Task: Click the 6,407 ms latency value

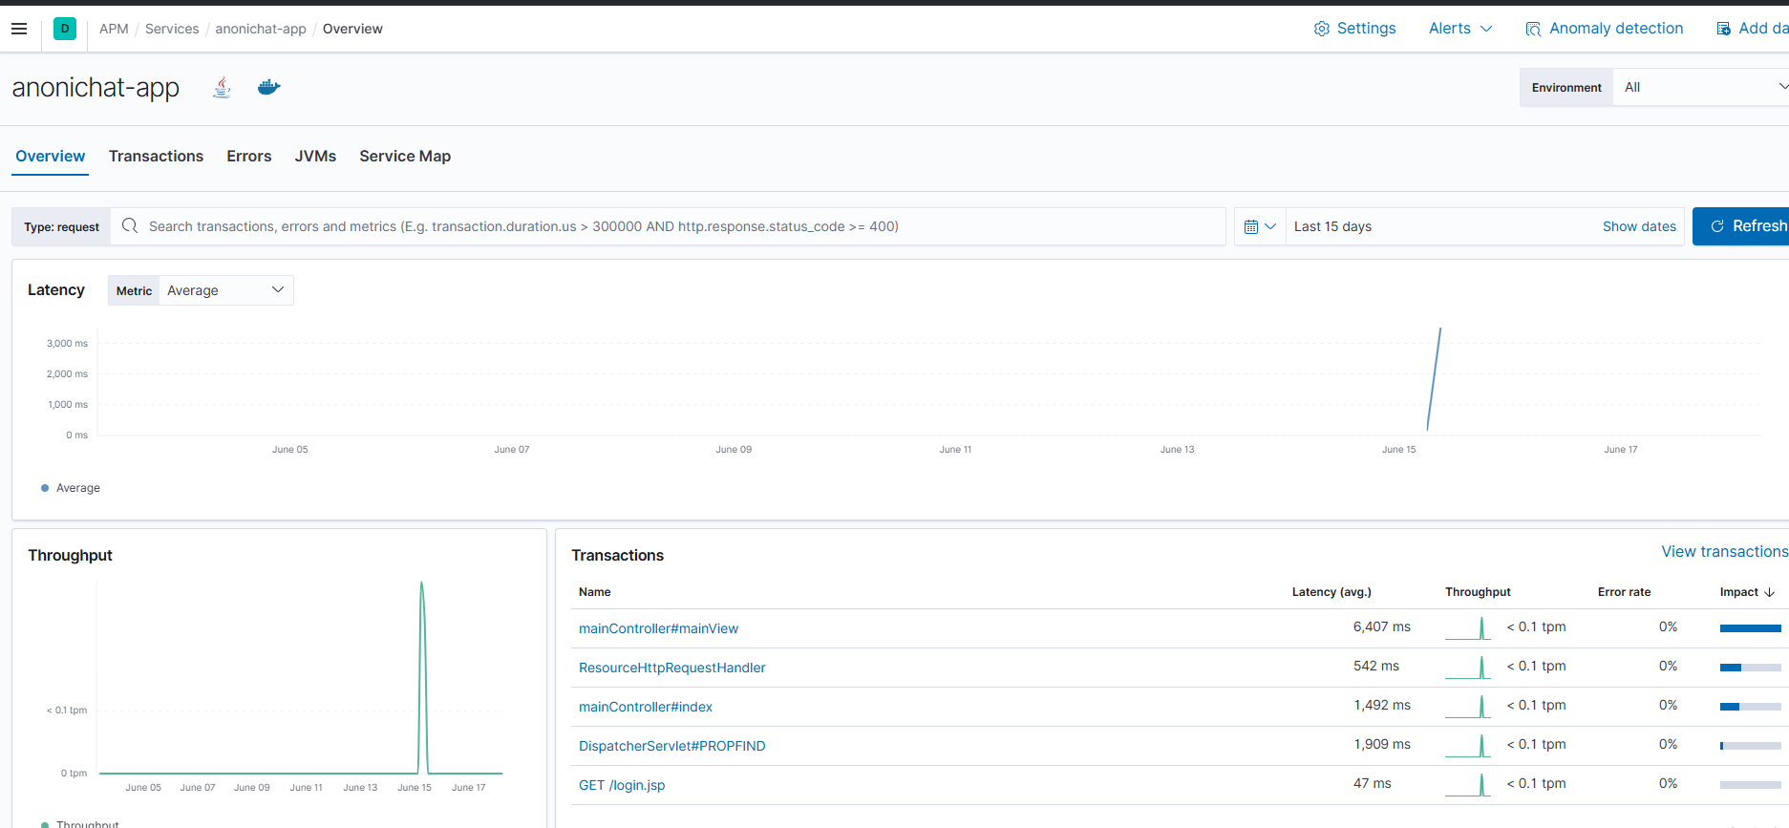Action: click(x=1381, y=626)
